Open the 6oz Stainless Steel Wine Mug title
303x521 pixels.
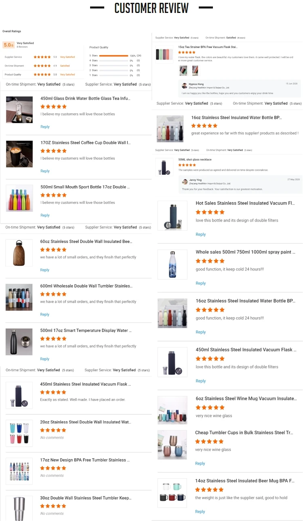(245, 398)
